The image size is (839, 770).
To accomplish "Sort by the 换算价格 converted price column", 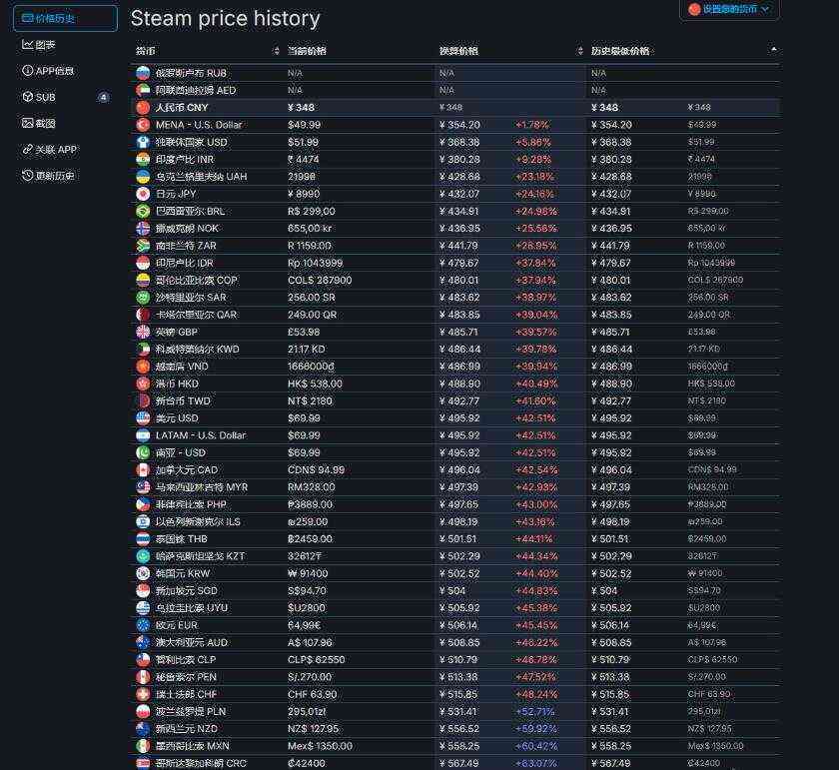I will pos(511,51).
